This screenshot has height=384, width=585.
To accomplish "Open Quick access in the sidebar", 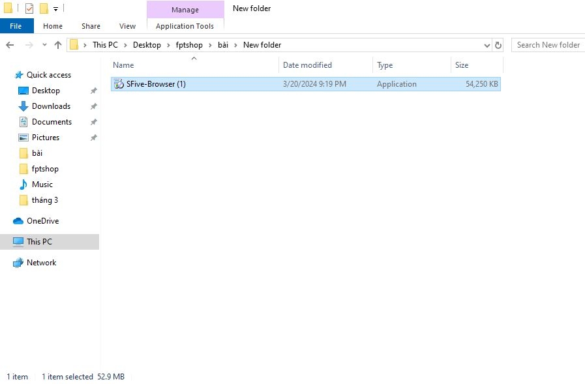I will [x=48, y=75].
